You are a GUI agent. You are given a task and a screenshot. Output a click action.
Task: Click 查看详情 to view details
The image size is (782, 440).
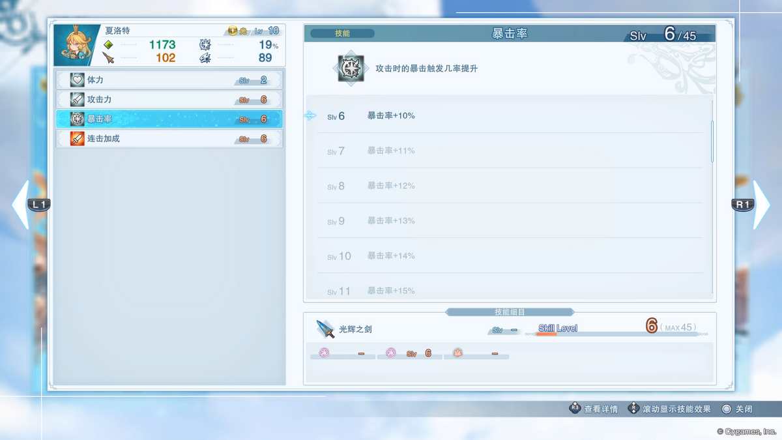(x=601, y=409)
